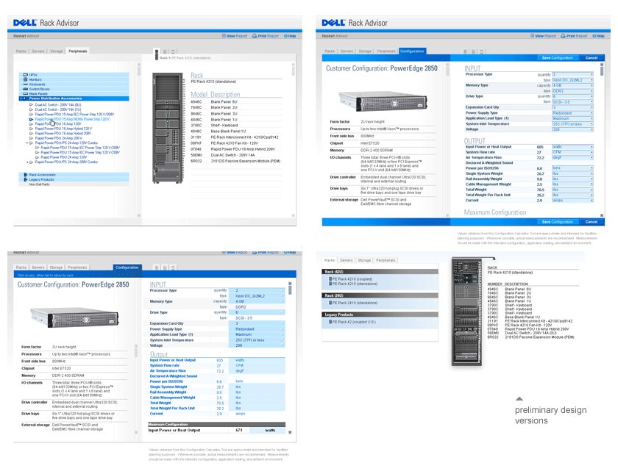Click the input form scrollbar in upper-right mockup
618x474 pixels.
[602, 140]
